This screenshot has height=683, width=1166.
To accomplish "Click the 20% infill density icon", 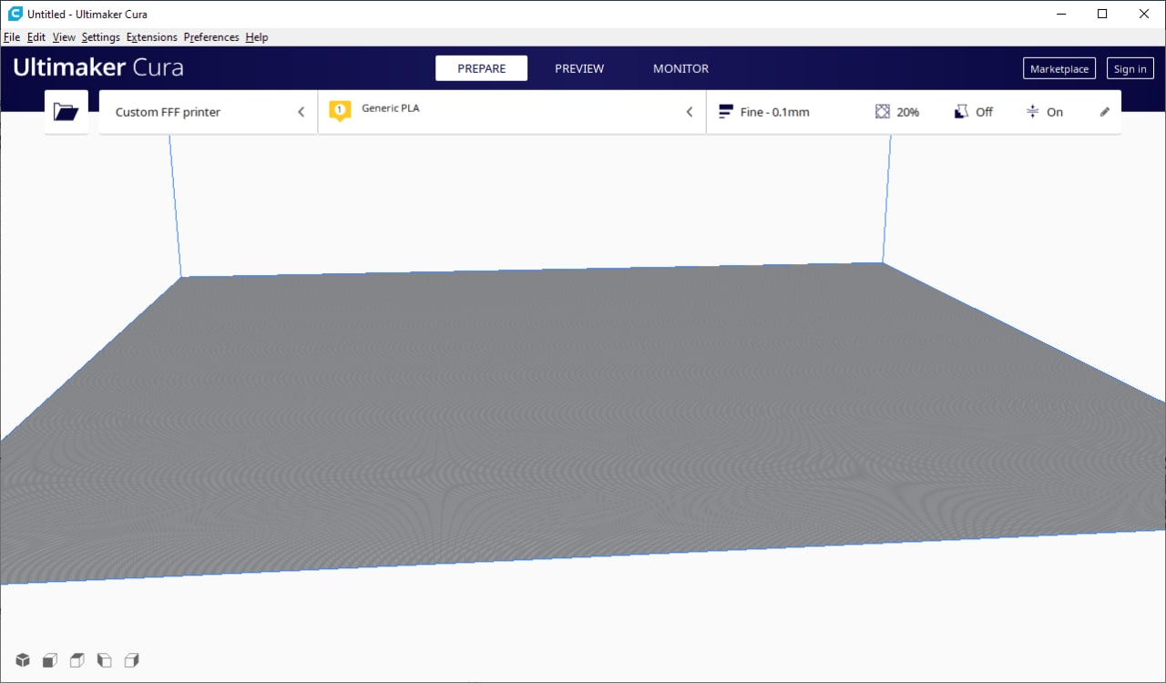I will pyautogui.click(x=882, y=112).
